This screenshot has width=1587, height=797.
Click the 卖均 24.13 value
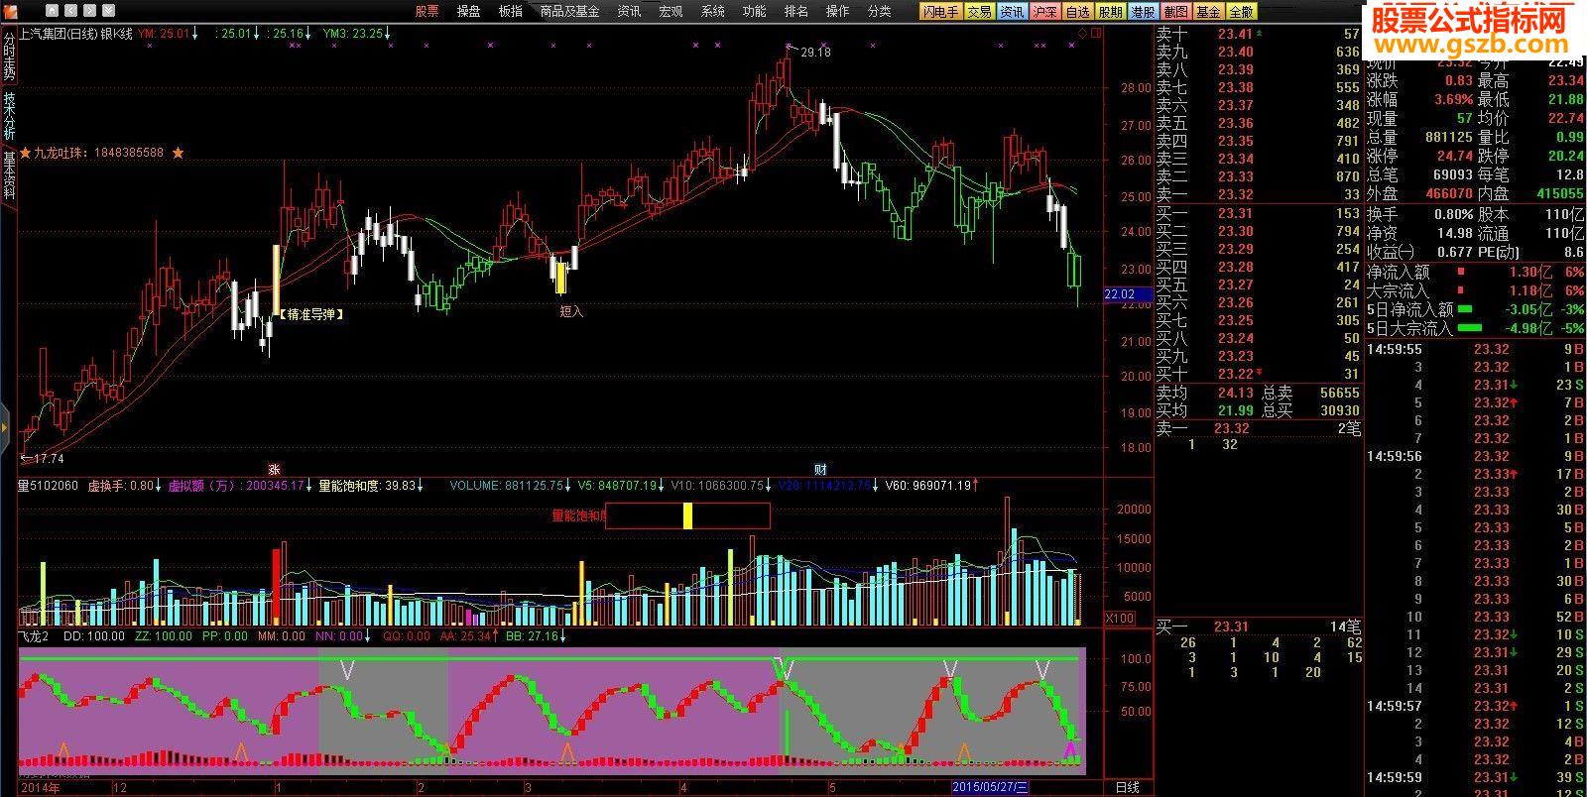point(1236,393)
